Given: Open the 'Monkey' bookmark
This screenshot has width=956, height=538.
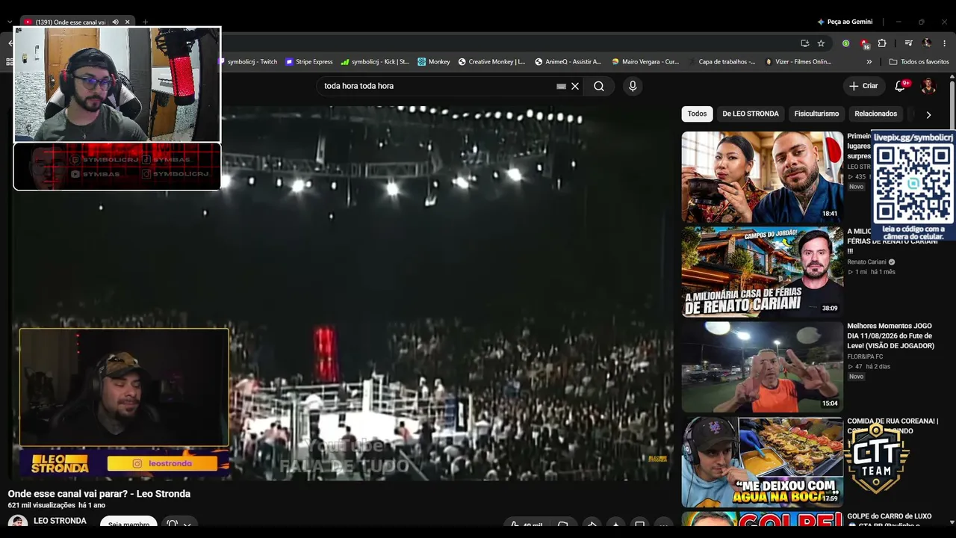Looking at the screenshot, I should 434,62.
